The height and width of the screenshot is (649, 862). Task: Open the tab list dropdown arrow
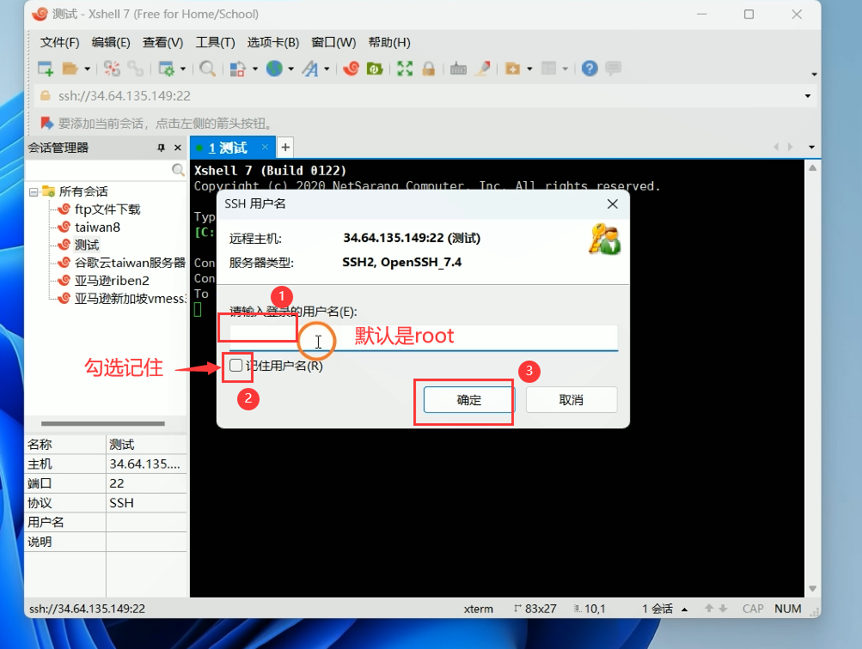point(811,147)
